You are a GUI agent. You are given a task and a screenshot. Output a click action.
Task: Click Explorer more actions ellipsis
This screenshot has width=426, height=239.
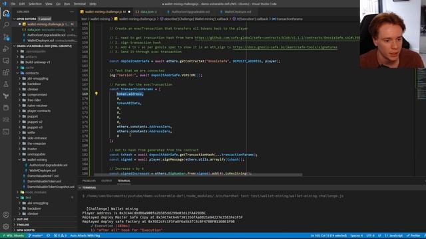pyautogui.click(x=72, y=12)
